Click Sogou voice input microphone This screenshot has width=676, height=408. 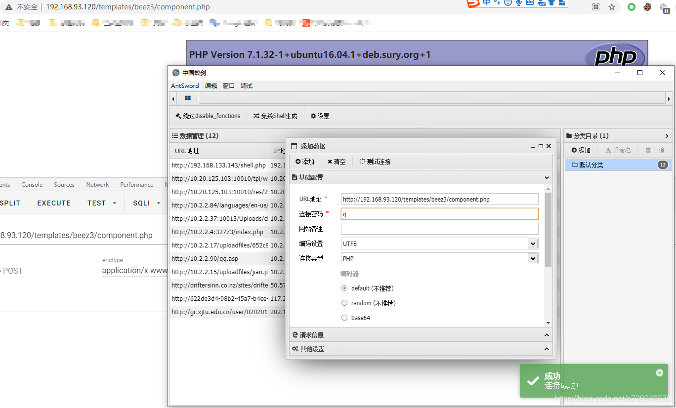coord(519,2)
